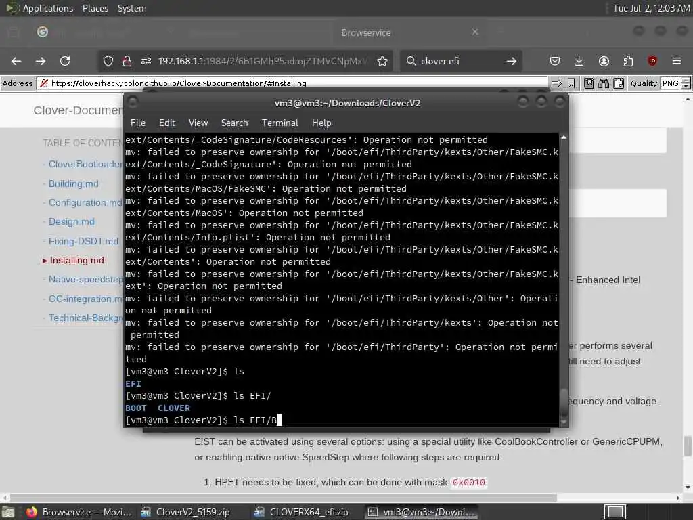The image size is (693, 520).
Task: Open Firefox icon in taskbar
Action: click(31, 512)
